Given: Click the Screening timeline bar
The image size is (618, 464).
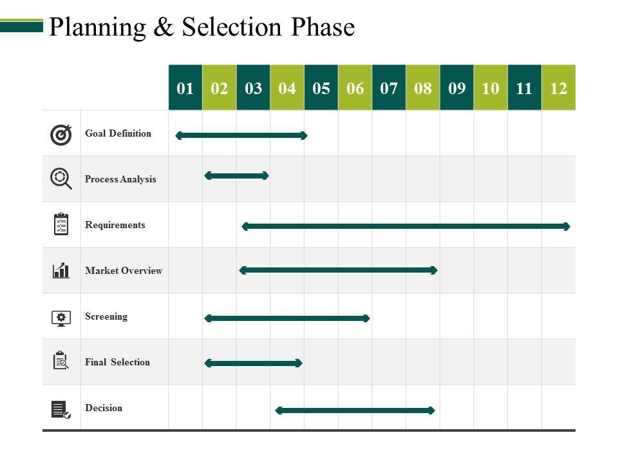Looking at the screenshot, I should [x=287, y=318].
